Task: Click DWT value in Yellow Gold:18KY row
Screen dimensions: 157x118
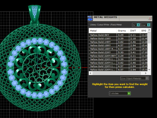Action: tap(134, 46)
